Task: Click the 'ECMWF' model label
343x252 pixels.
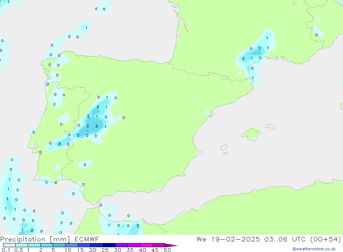Action: 87,239
